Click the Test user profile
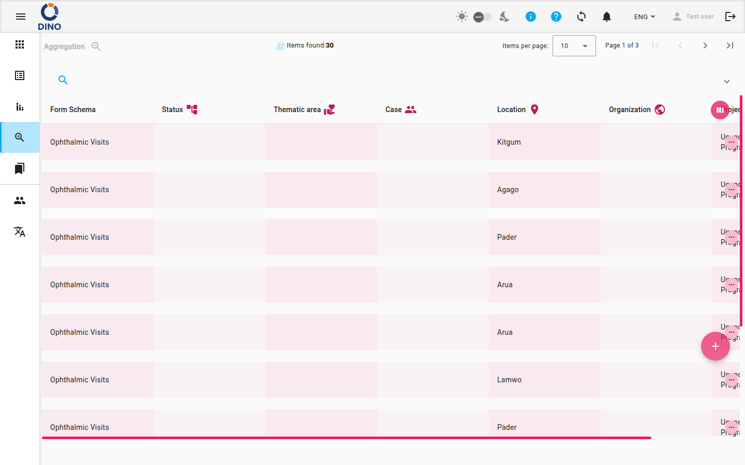Image resolution: width=745 pixels, height=465 pixels. (693, 17)
